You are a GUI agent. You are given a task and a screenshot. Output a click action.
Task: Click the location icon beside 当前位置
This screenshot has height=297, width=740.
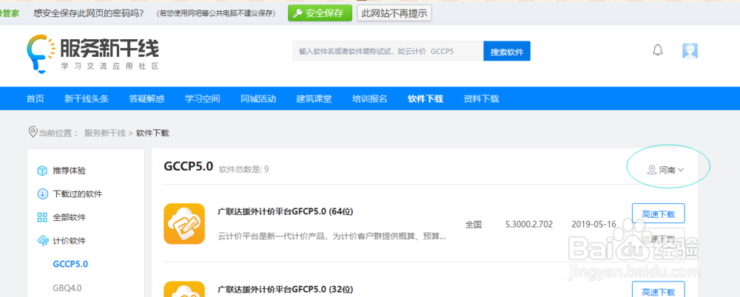point(33,132)
